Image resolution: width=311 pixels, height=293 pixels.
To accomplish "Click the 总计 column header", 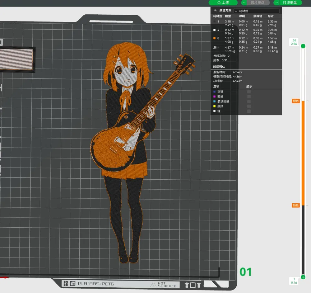I will pos(271,16).
